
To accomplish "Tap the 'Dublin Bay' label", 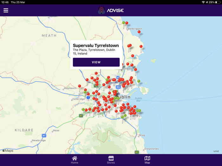I will point(138,99).
